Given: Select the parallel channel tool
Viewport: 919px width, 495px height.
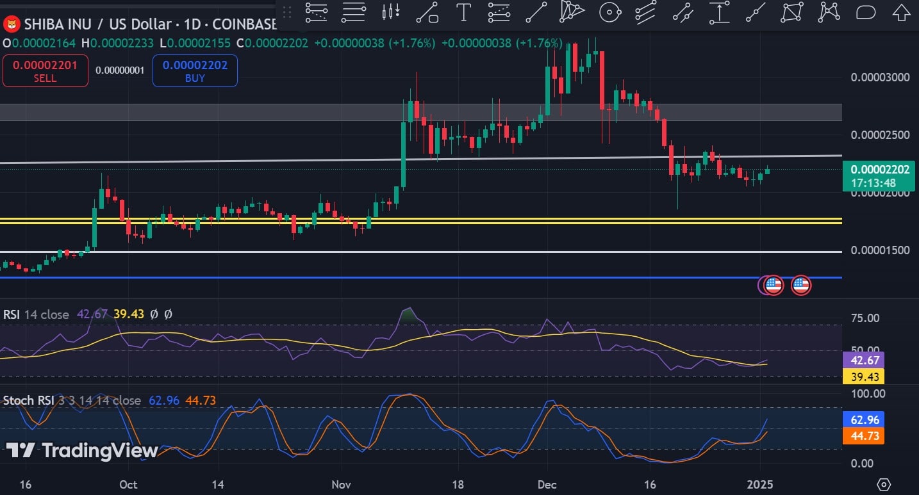Looking at the screenshot, I should (x=646, y=12).
